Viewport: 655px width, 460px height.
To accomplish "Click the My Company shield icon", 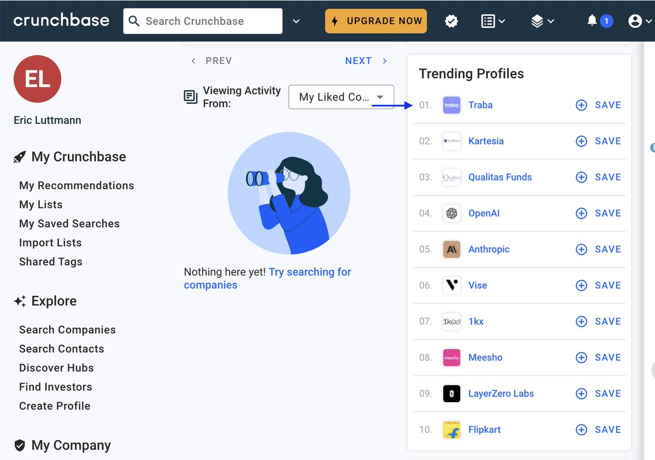I will point(20,446).
